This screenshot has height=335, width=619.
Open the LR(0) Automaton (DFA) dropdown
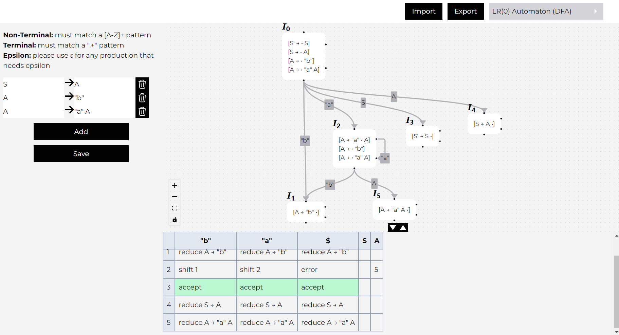tap(546, 11)
